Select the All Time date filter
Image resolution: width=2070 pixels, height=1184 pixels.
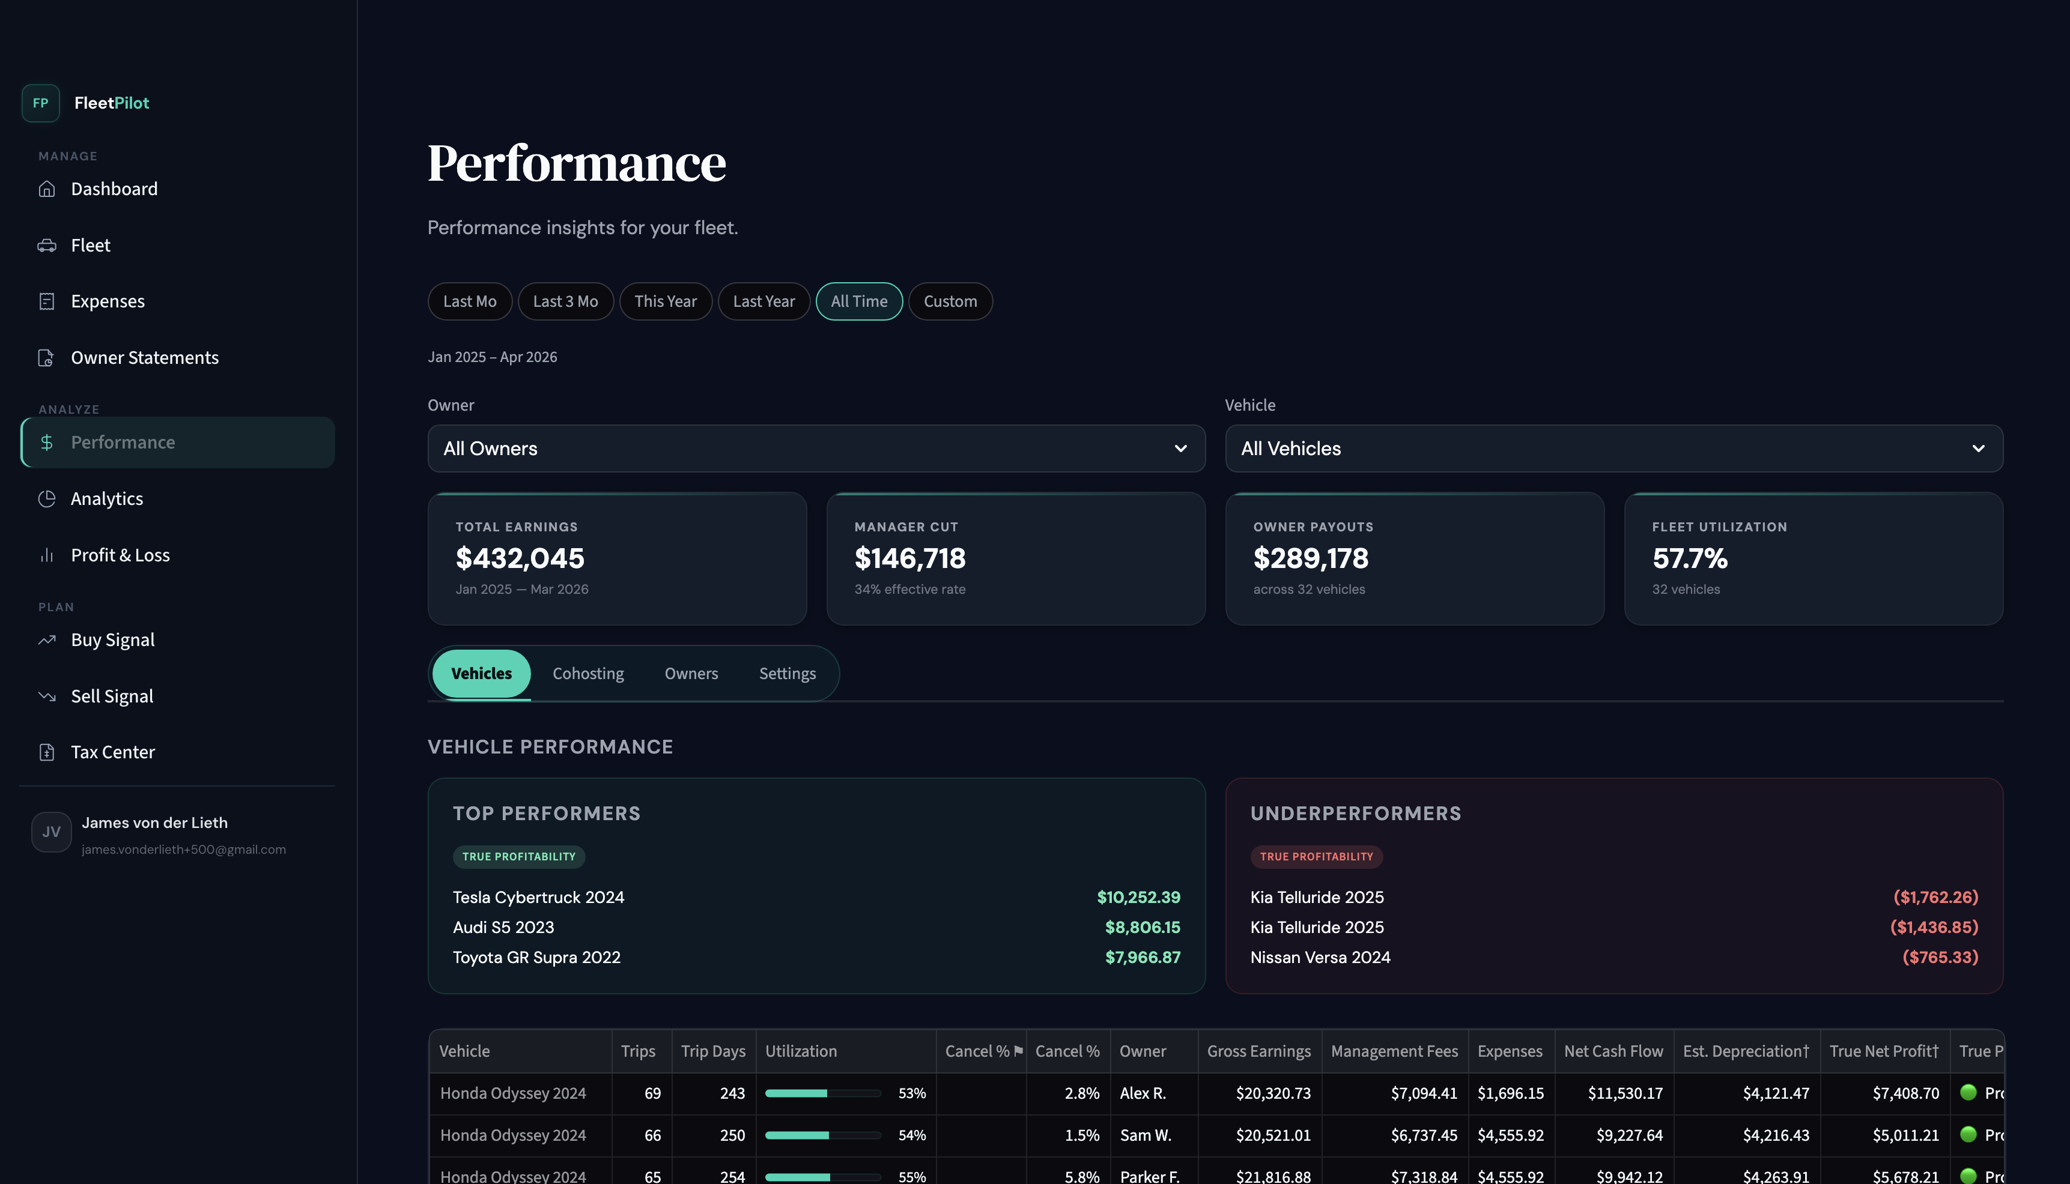(x=859, y=301)
